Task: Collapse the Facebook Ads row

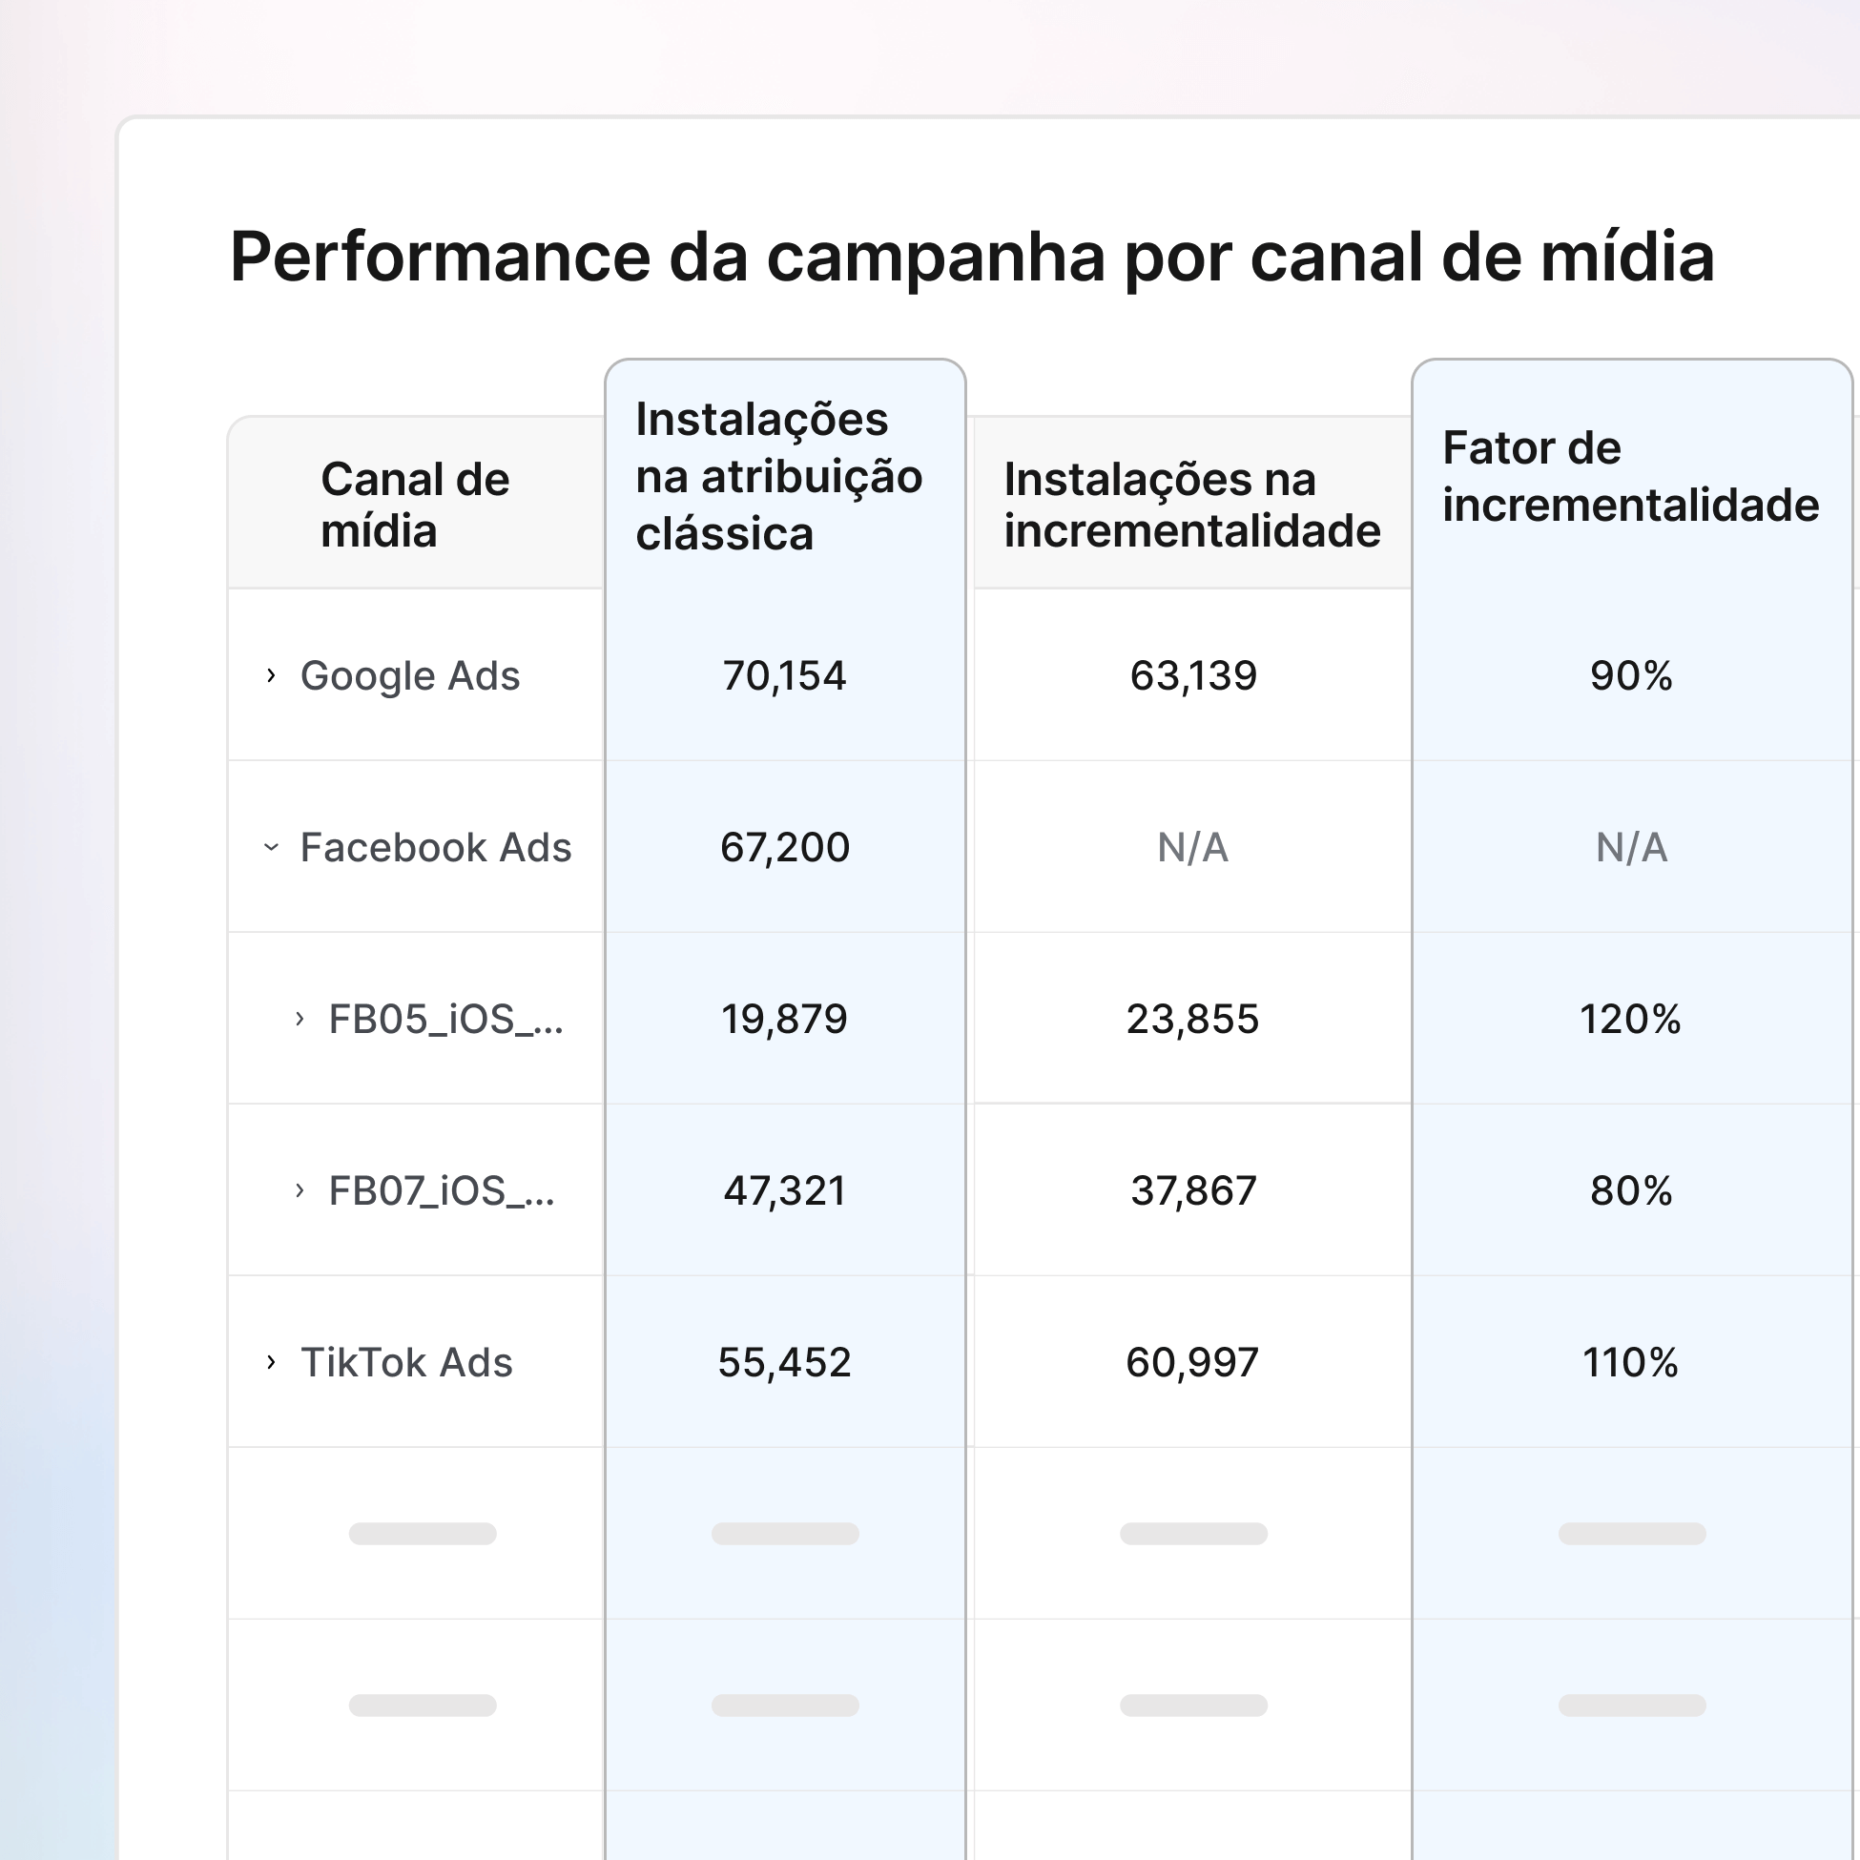Action: (x=271, y=847)
